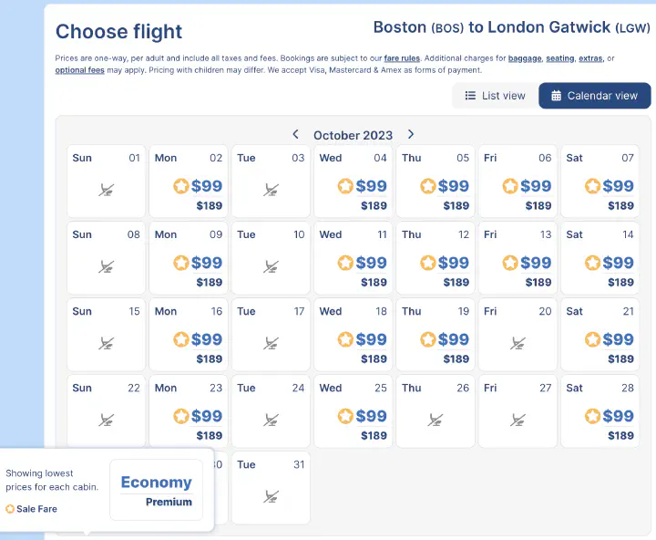
Task: Open the optional fees link
Action: click(x=78, y=70)
